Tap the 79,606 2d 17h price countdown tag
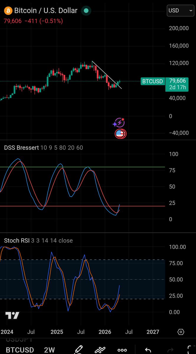 (177, 84)
